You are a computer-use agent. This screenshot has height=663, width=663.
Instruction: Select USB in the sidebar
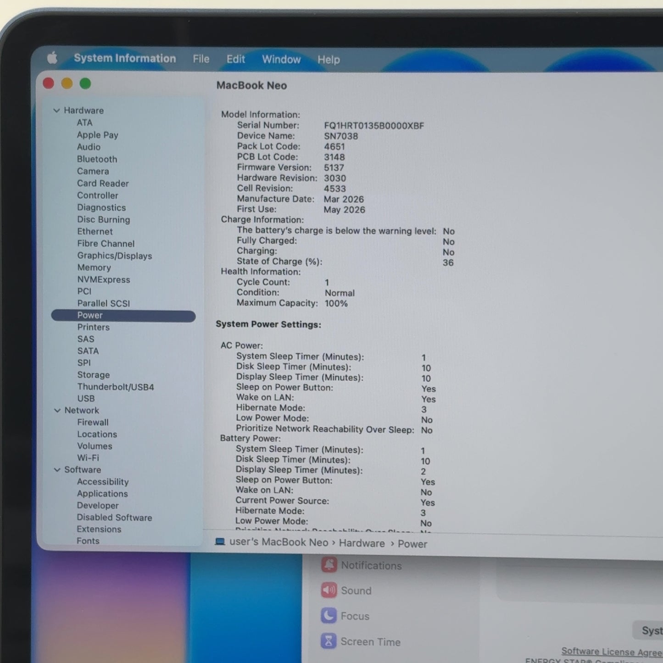(86, 398)
